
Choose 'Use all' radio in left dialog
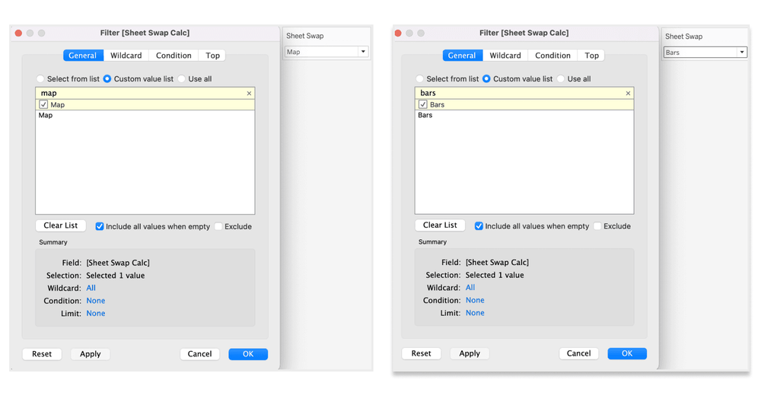(x=182, y=78)
